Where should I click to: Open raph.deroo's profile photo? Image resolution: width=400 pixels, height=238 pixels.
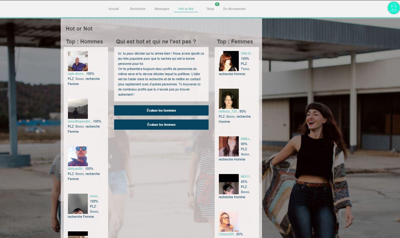(x=78, y=61)
